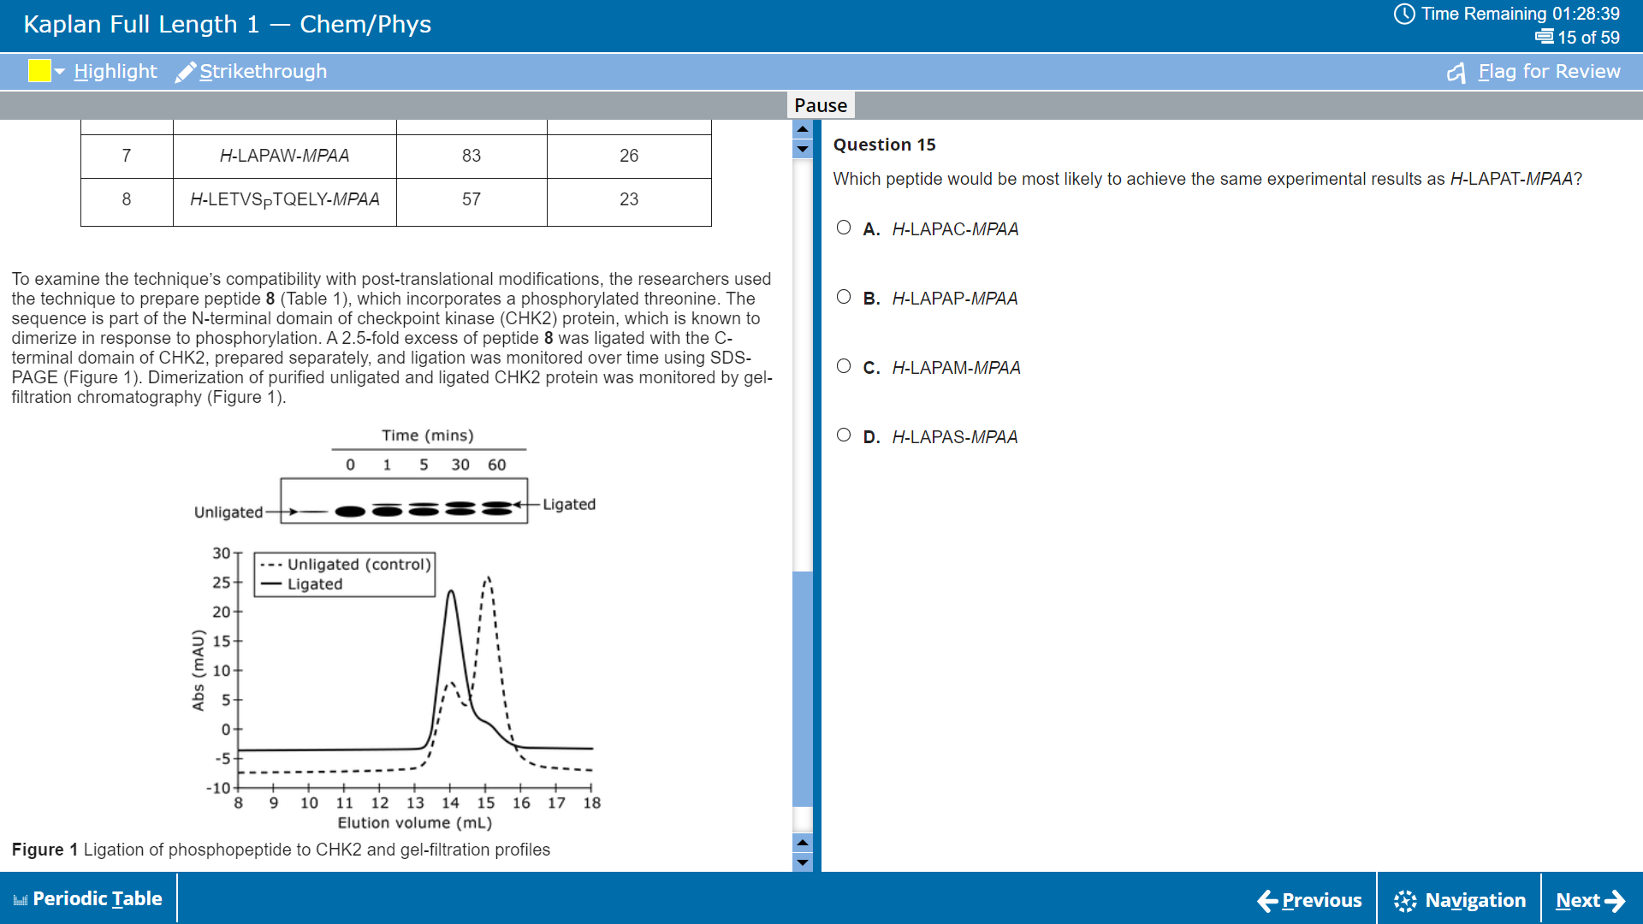Viewport: 1643px width, 924px height.
Task: Click the Next right arrow icon
Action: coord(1615,900)
